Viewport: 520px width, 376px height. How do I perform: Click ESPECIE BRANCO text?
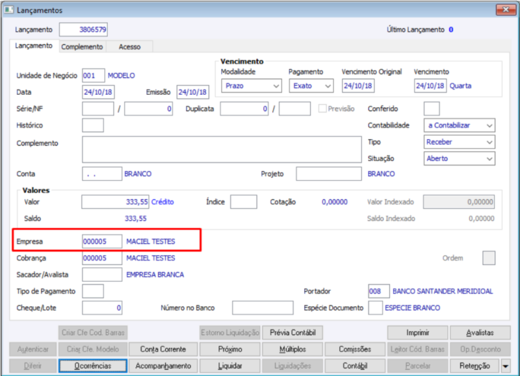[x=413, y=308]
